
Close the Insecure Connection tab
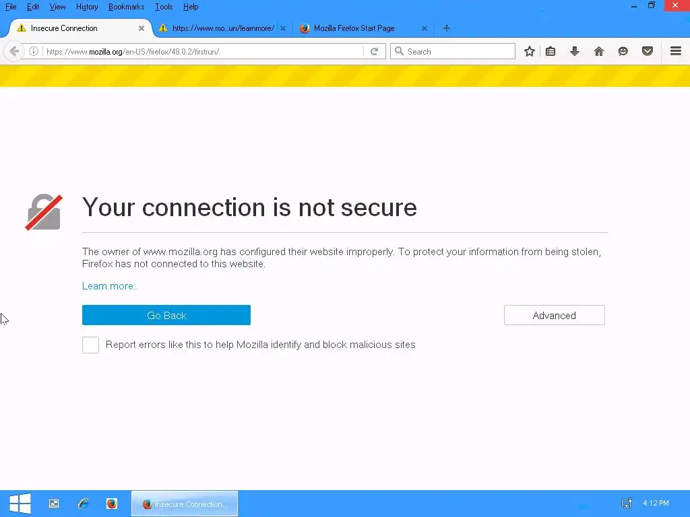142,28
